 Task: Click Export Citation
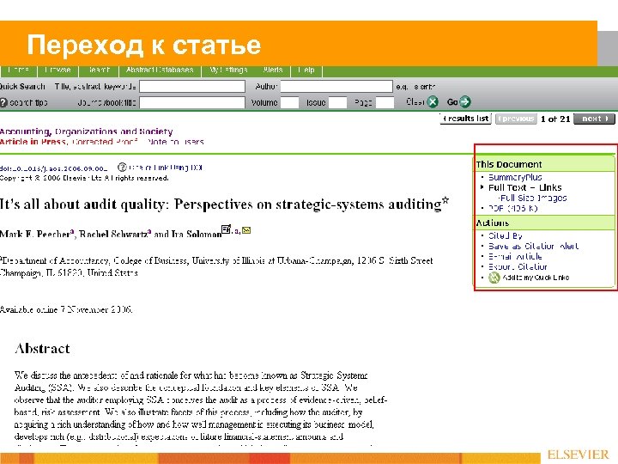(x=518, y=266)
